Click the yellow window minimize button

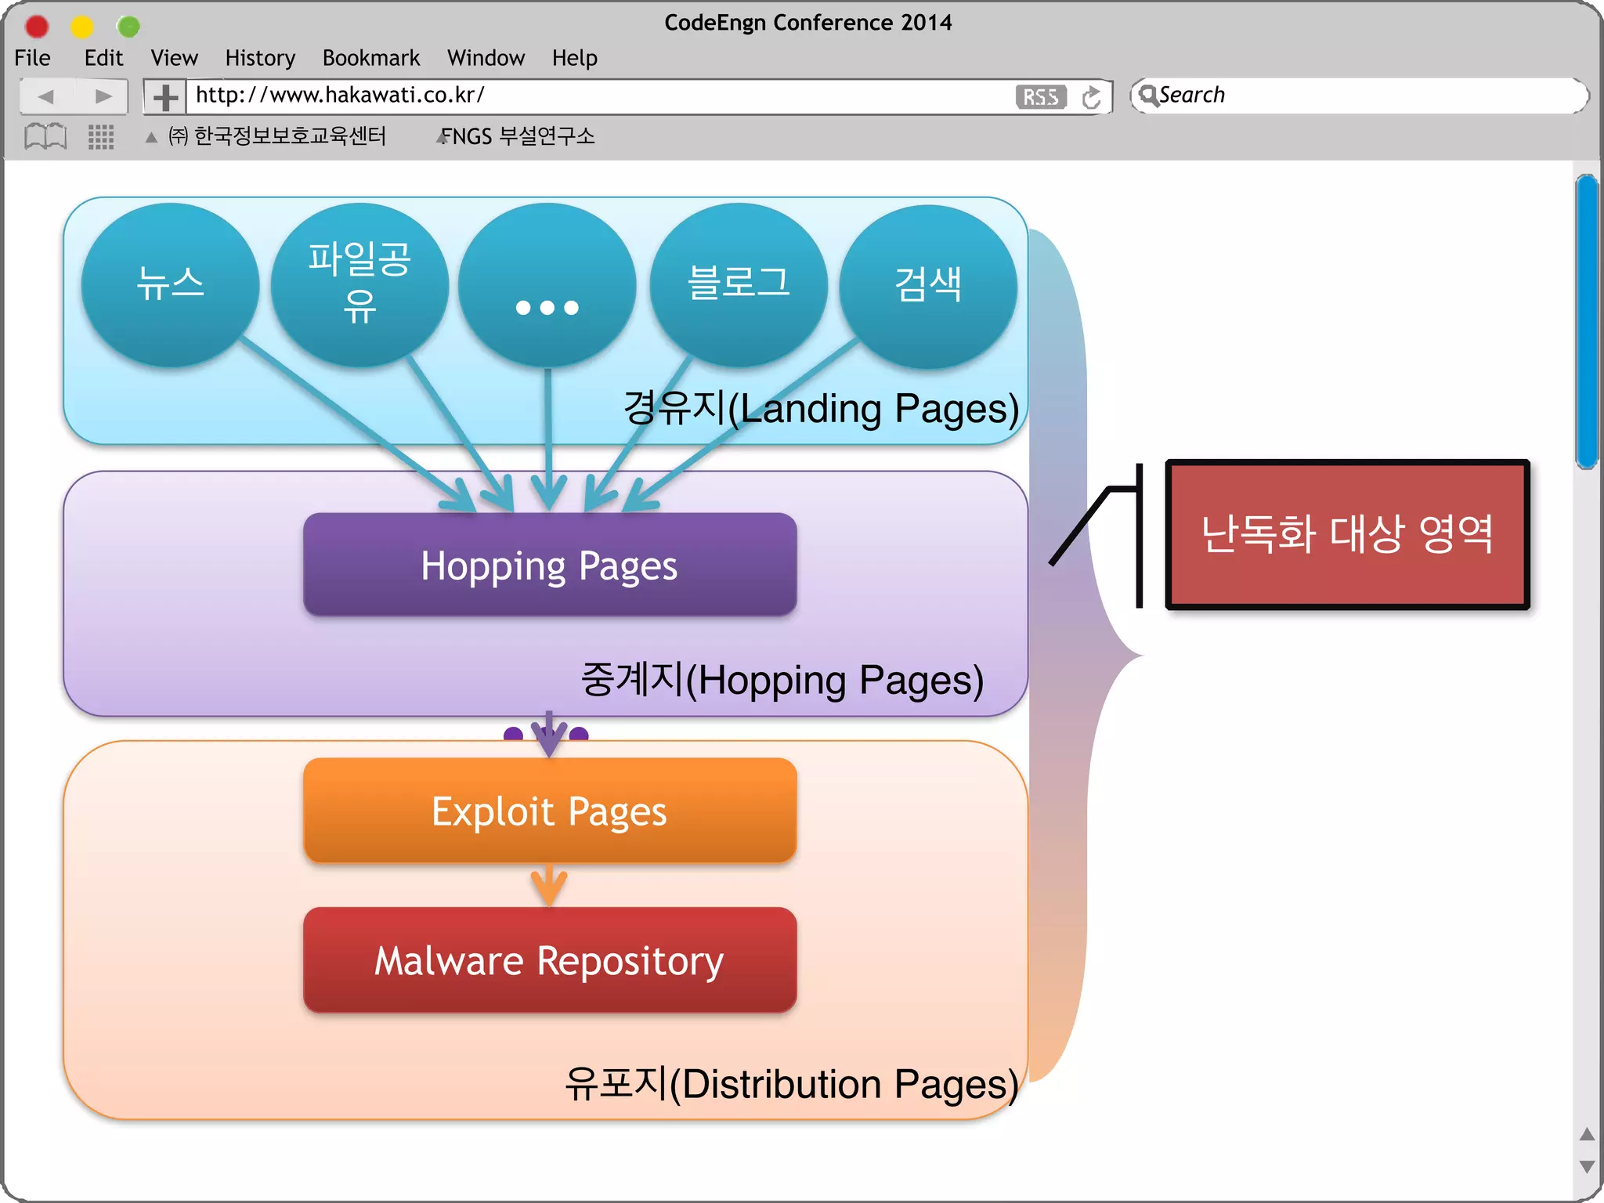tap(82, 27)
